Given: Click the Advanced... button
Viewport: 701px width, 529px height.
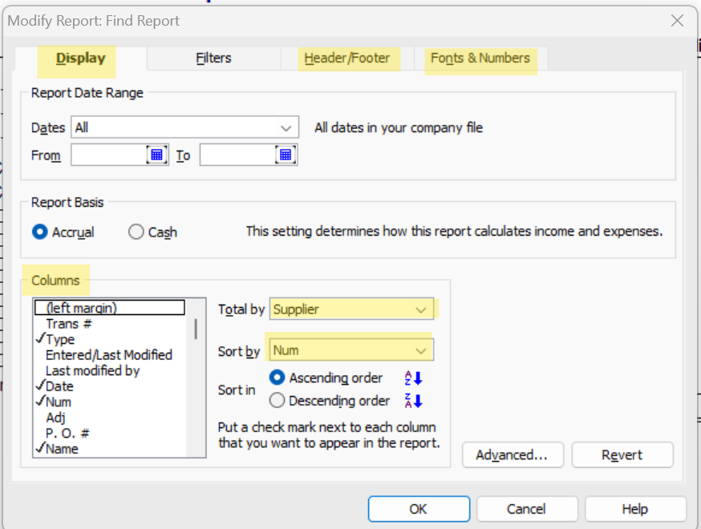Looking at the screenshot, I should tap(513, 454).
